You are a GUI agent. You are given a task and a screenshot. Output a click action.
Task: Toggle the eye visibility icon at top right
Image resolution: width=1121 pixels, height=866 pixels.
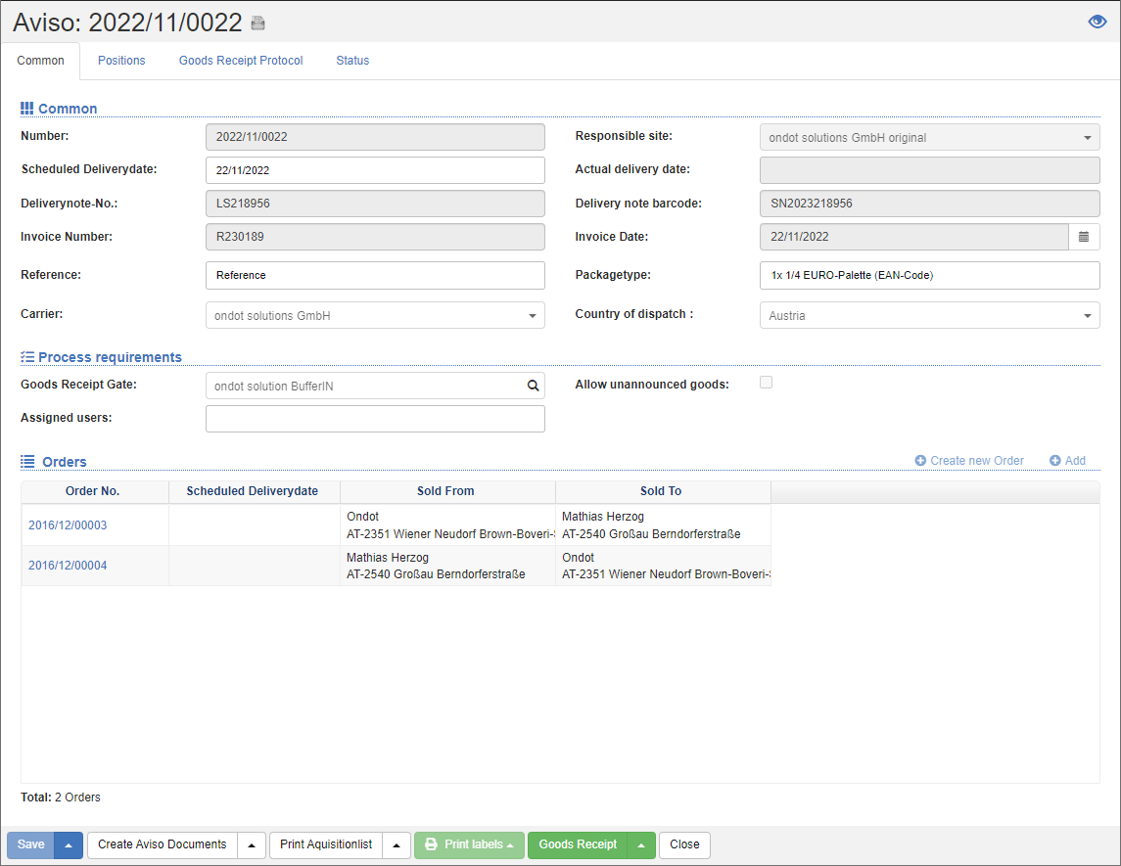click(x=1098, y=23)
